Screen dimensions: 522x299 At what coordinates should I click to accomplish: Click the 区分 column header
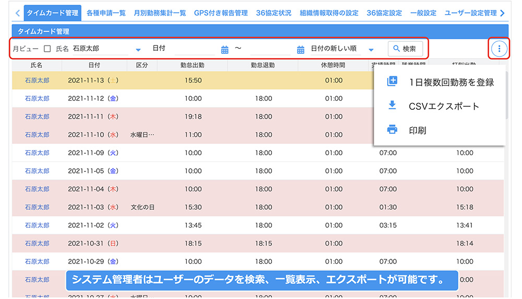[x=142, y=65]
